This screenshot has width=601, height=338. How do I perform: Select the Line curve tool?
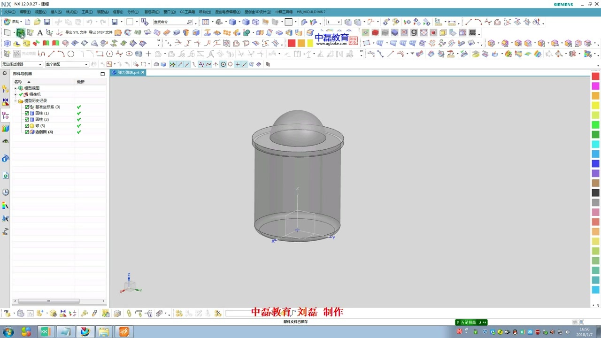52,54
